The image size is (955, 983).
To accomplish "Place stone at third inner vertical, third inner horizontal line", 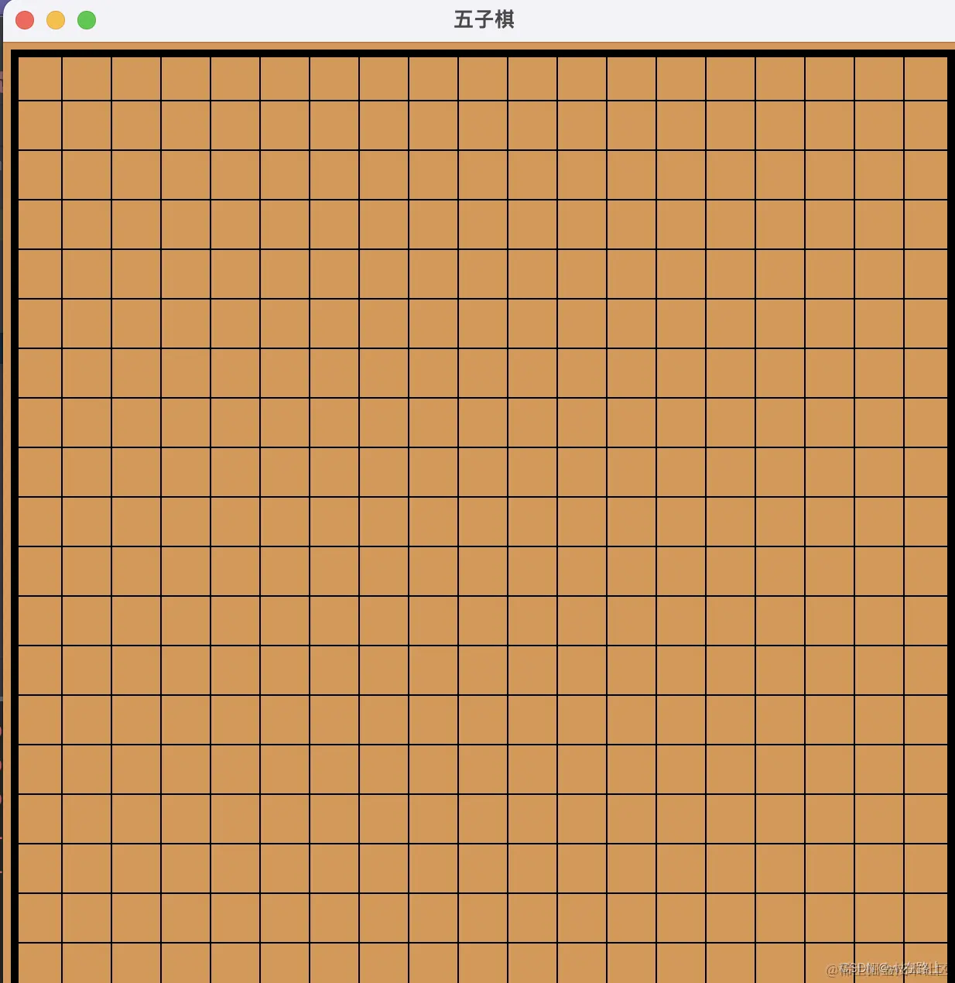I will click(x=161, y=200).
